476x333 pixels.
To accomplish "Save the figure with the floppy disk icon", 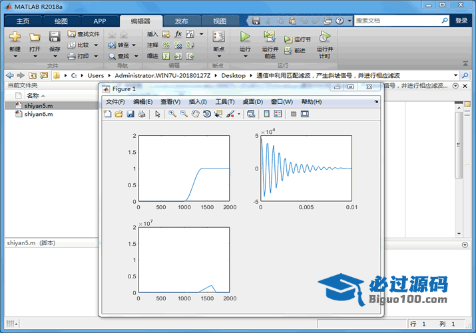I will click(x=130, y=114).
